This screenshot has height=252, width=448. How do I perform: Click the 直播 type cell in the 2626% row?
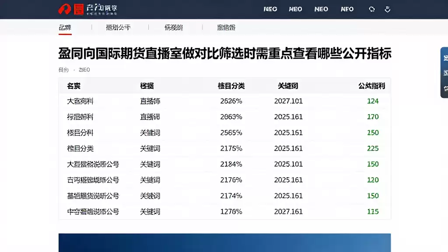pos(150,101)
